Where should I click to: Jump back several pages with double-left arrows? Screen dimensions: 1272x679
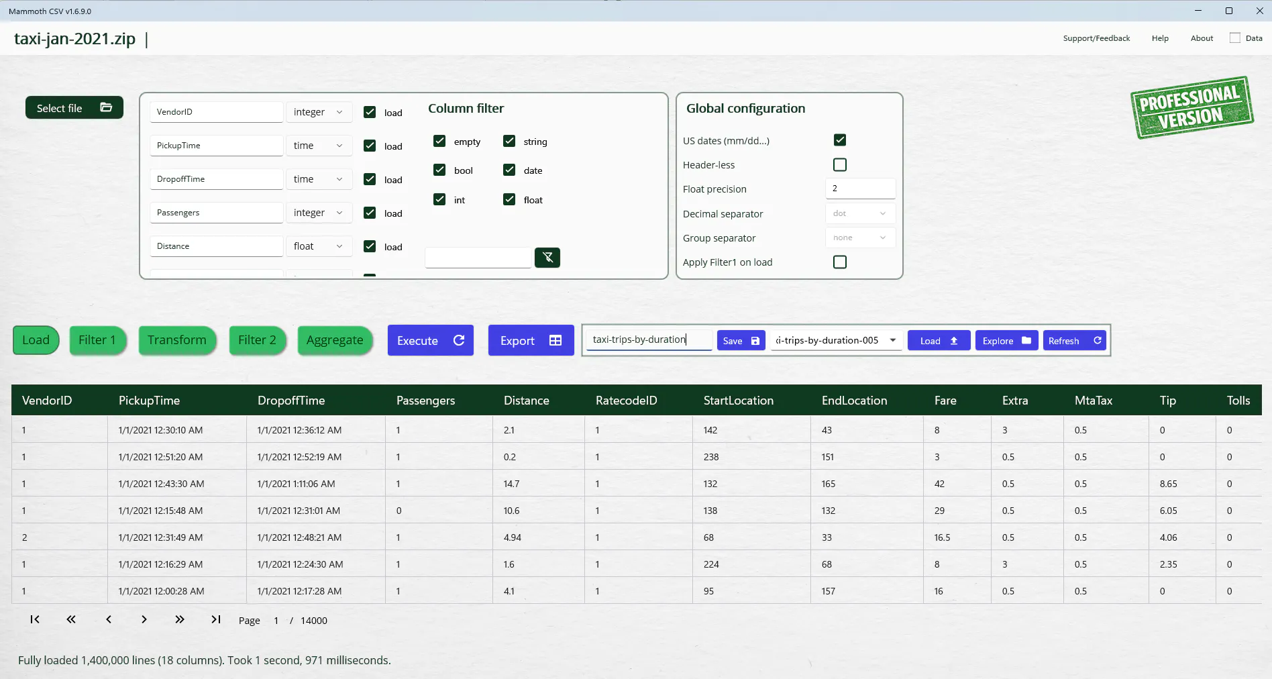71,619
